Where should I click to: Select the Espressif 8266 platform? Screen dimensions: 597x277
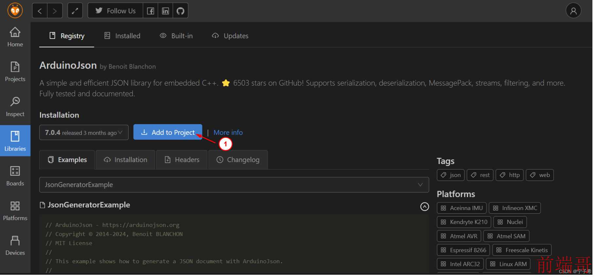463,250
